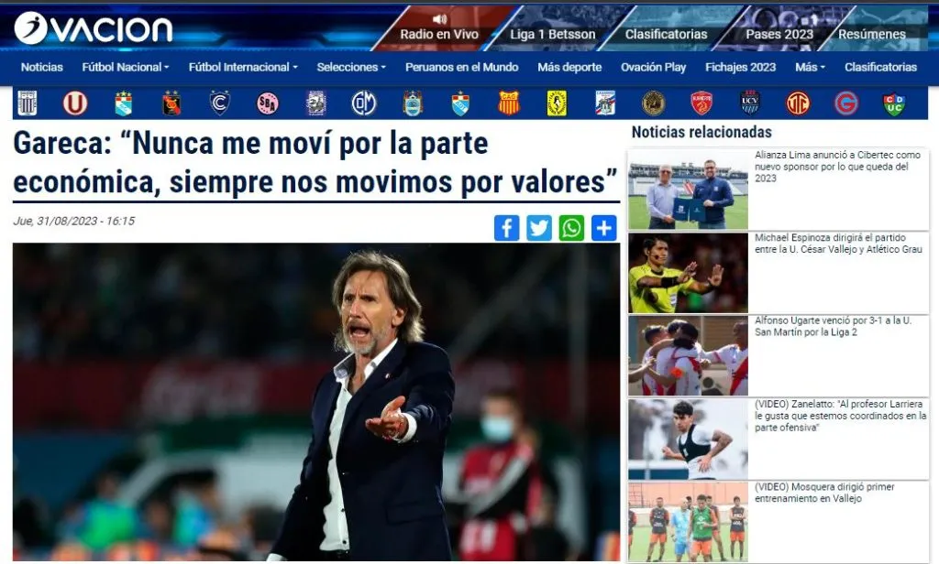
Task: Expand the Selecciones dropdown menu
Action: pyautogui.click(x=351, y=67)
